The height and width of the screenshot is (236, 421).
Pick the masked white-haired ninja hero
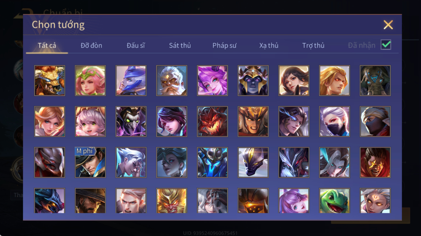click(x=334, y=122)
